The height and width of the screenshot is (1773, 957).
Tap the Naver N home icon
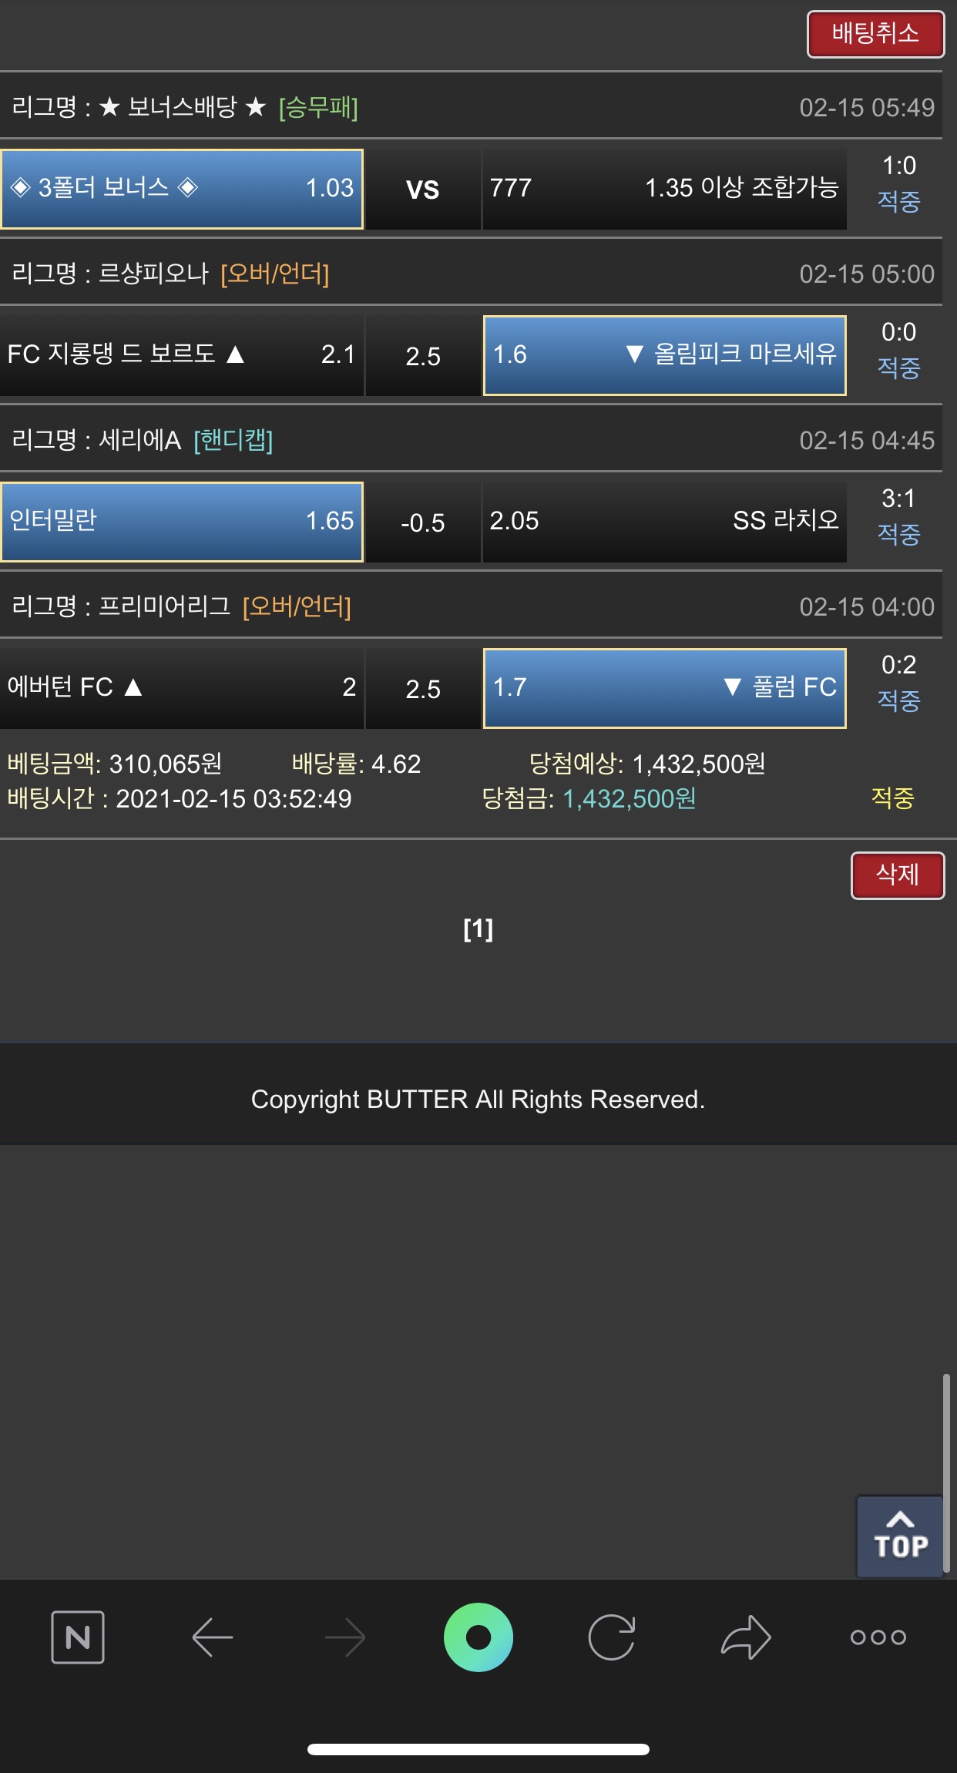(x=78, y=1637)
